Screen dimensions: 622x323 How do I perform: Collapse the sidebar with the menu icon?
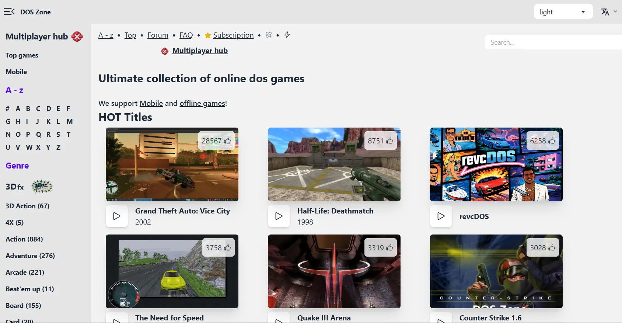pyautogui.click(x=9, y=12)
